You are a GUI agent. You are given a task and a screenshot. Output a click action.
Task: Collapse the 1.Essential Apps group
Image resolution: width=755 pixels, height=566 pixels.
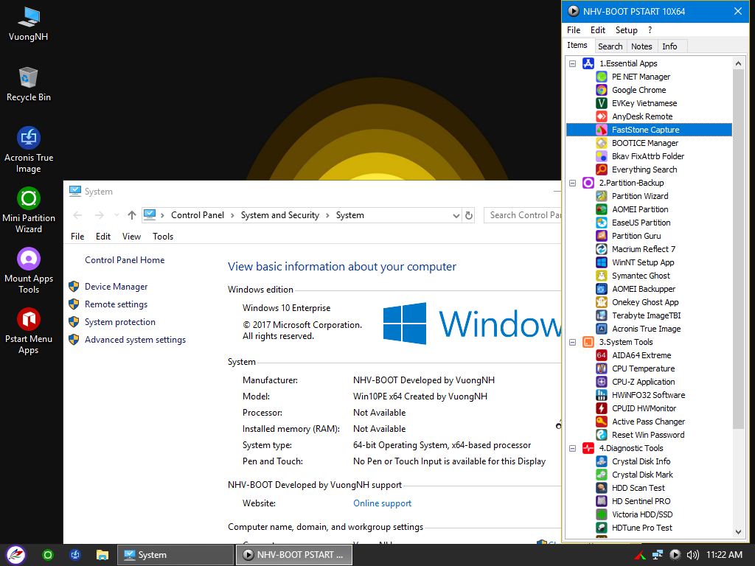tap(572, 63)
